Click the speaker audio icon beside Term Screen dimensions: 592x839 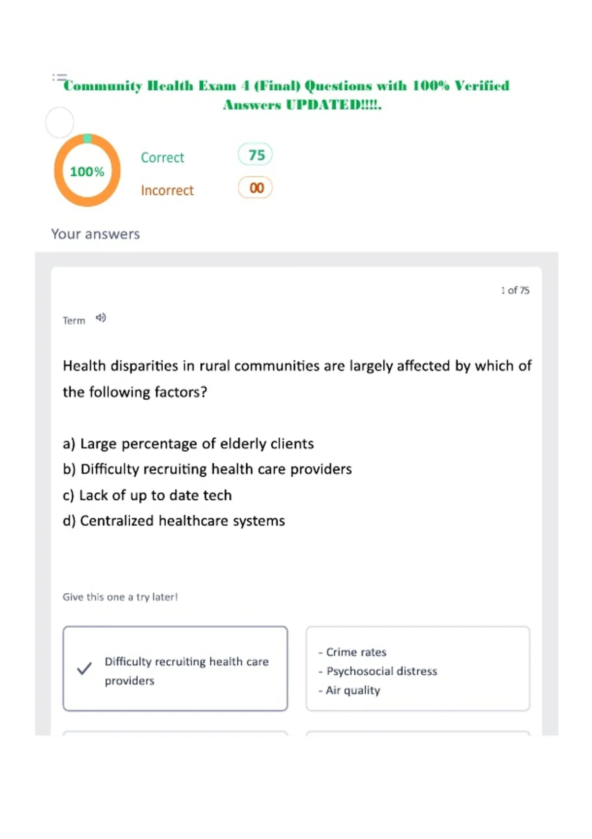[101, 318]
